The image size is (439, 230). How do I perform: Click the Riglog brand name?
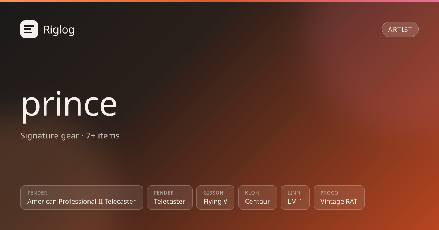(59, 30)
